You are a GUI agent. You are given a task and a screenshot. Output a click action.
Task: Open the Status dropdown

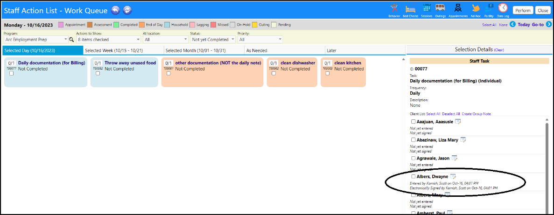pos(213,40)
